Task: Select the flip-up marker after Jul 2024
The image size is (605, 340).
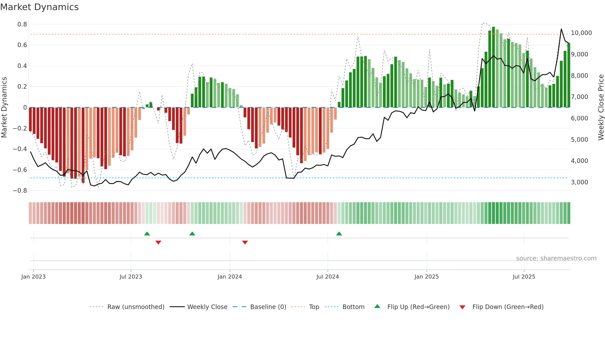Action: pos(339,233)
